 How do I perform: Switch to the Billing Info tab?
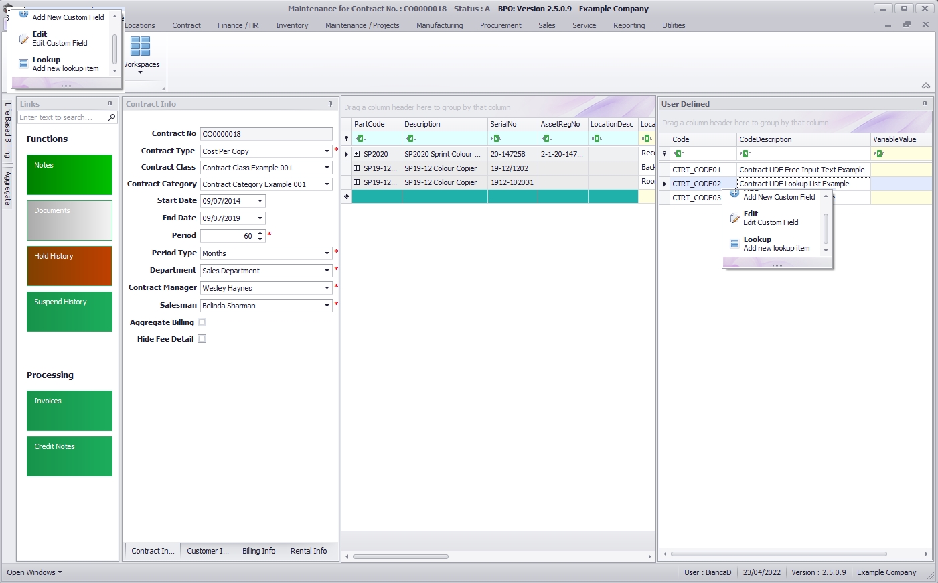pos(258,551)
